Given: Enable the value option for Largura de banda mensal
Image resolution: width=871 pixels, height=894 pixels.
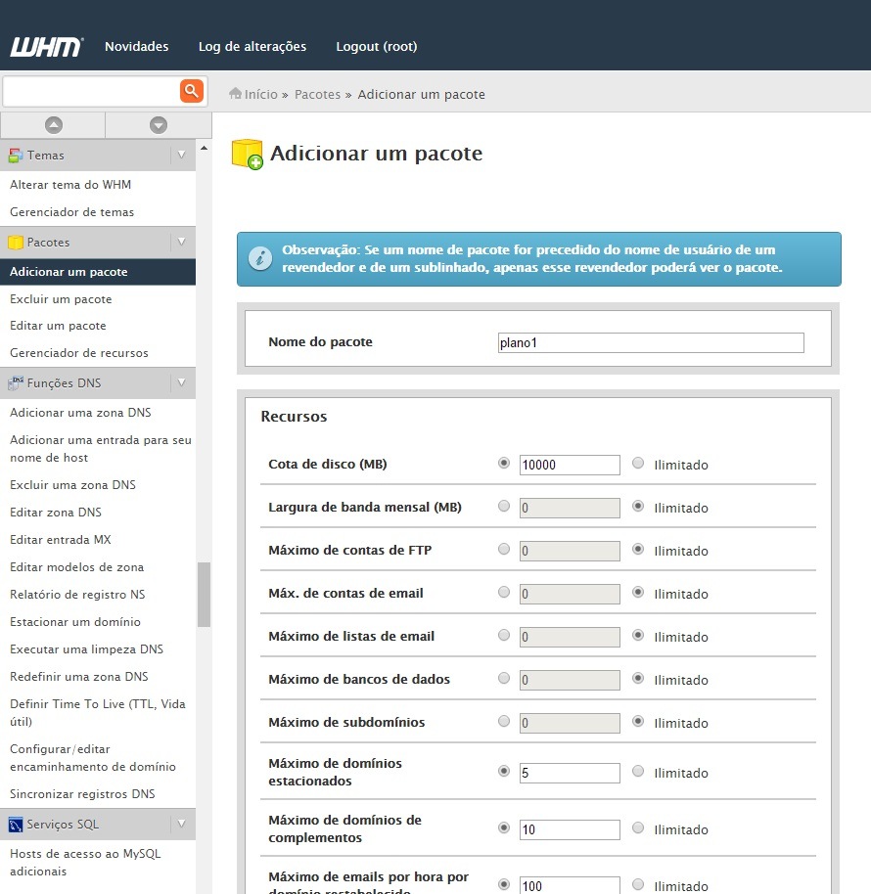Looking at the screenshot, I should (503, 506).
